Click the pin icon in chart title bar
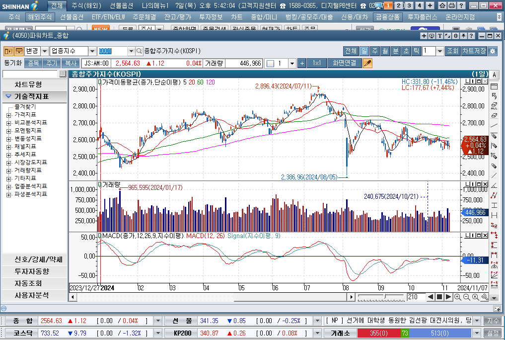This screenshot has width=505, height=340. (463, 36)
